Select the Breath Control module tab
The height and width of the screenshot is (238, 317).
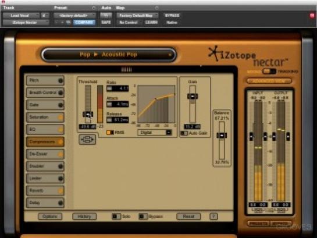click(x=45, y=93)
